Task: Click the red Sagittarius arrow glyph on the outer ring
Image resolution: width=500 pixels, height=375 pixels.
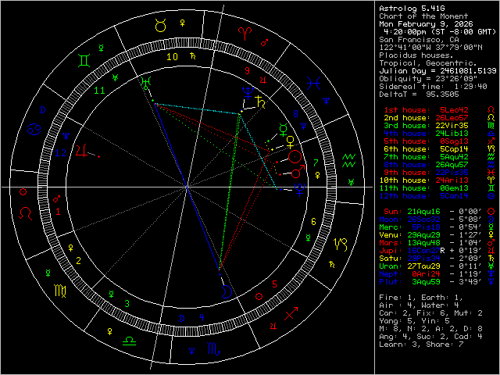Action: (x=291, y=313)
